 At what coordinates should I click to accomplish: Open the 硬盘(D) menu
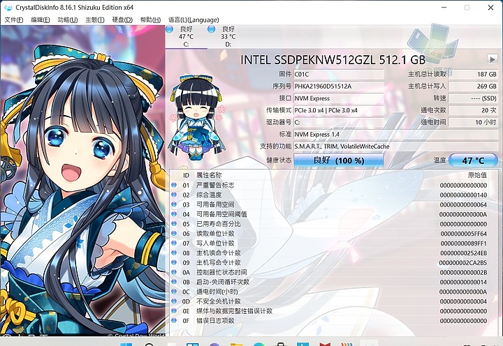tap(122, 20)
